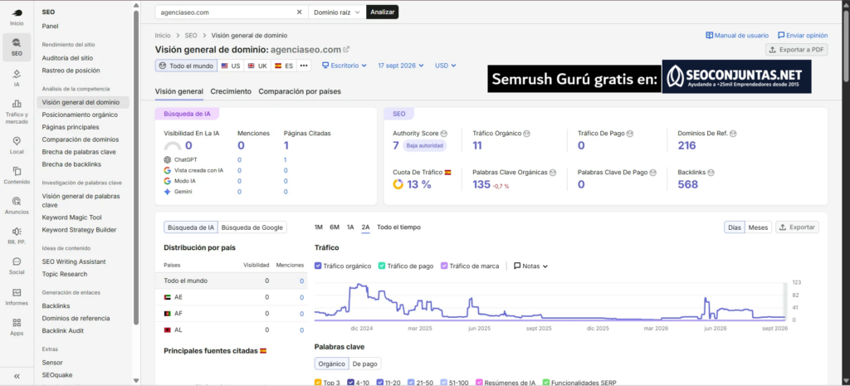850x386 pixels.
Task: Toggle the Tráfico de marca checkbox
Action: pyautogui.click(x=444, y=266)
